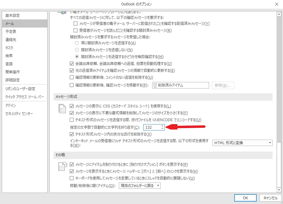Click the メッセージ形式 document icon
283x204 pixels.
click(x=62, y=109)
